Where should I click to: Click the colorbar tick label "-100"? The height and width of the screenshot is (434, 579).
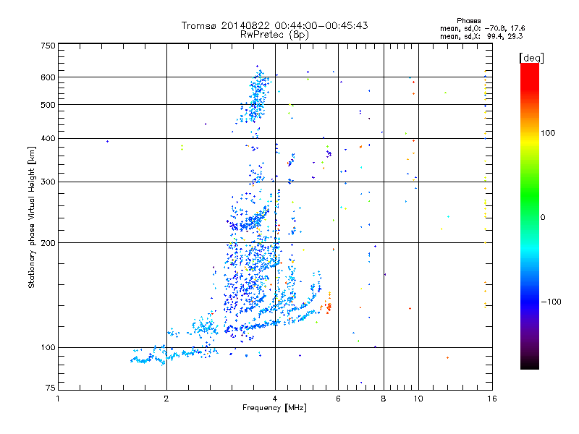tap(551, 302)
